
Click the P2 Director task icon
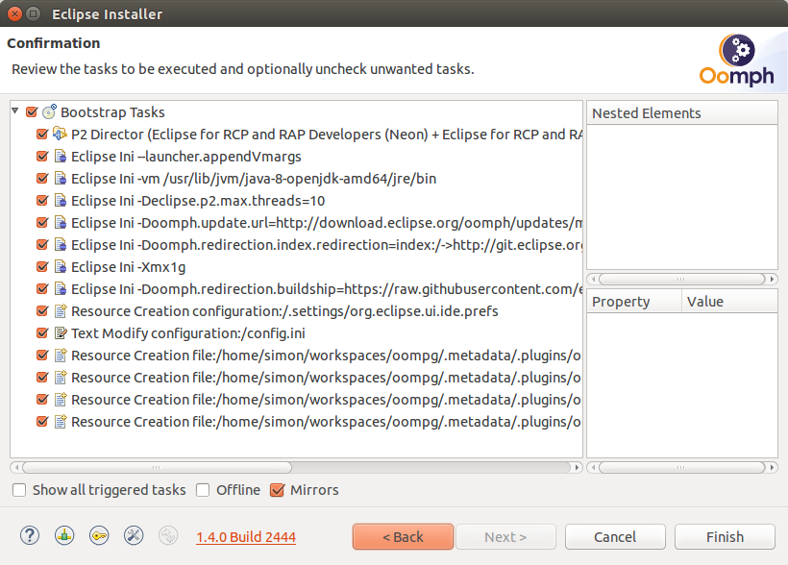tap(60, 135)
